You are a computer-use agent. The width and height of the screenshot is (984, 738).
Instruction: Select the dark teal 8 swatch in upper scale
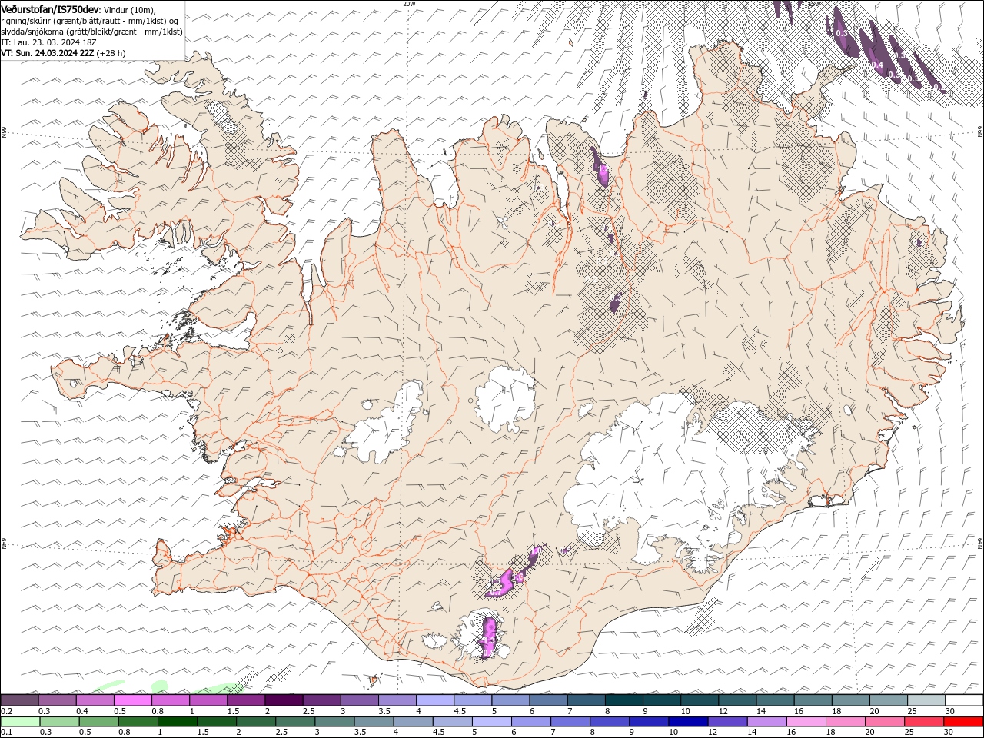click(623, 700)
